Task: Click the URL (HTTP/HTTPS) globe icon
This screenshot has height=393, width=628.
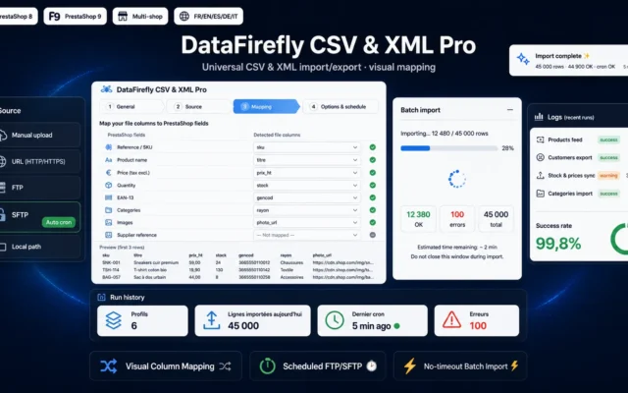Action: 2,161
